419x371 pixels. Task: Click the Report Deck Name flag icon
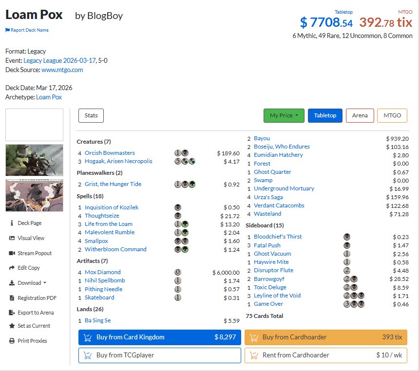tap(7, 30)
